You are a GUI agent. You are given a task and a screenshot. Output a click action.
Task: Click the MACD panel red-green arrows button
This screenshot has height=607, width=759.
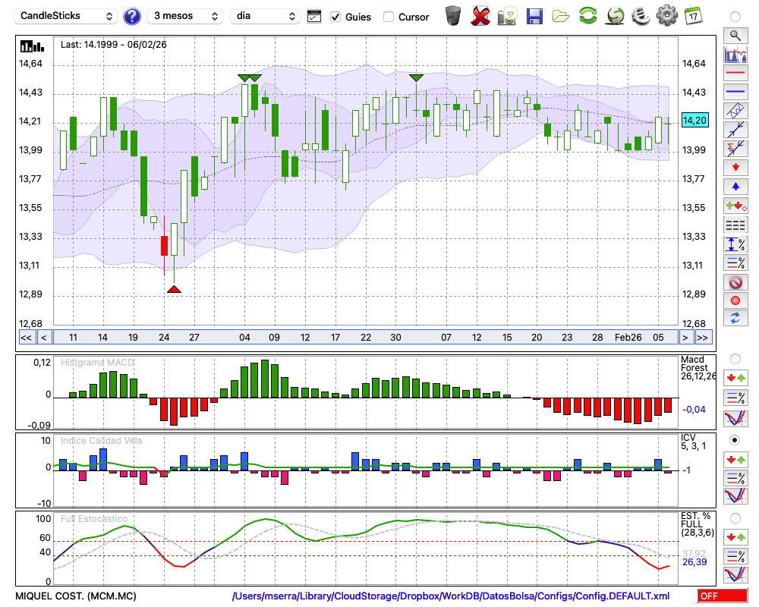[735, 378]
